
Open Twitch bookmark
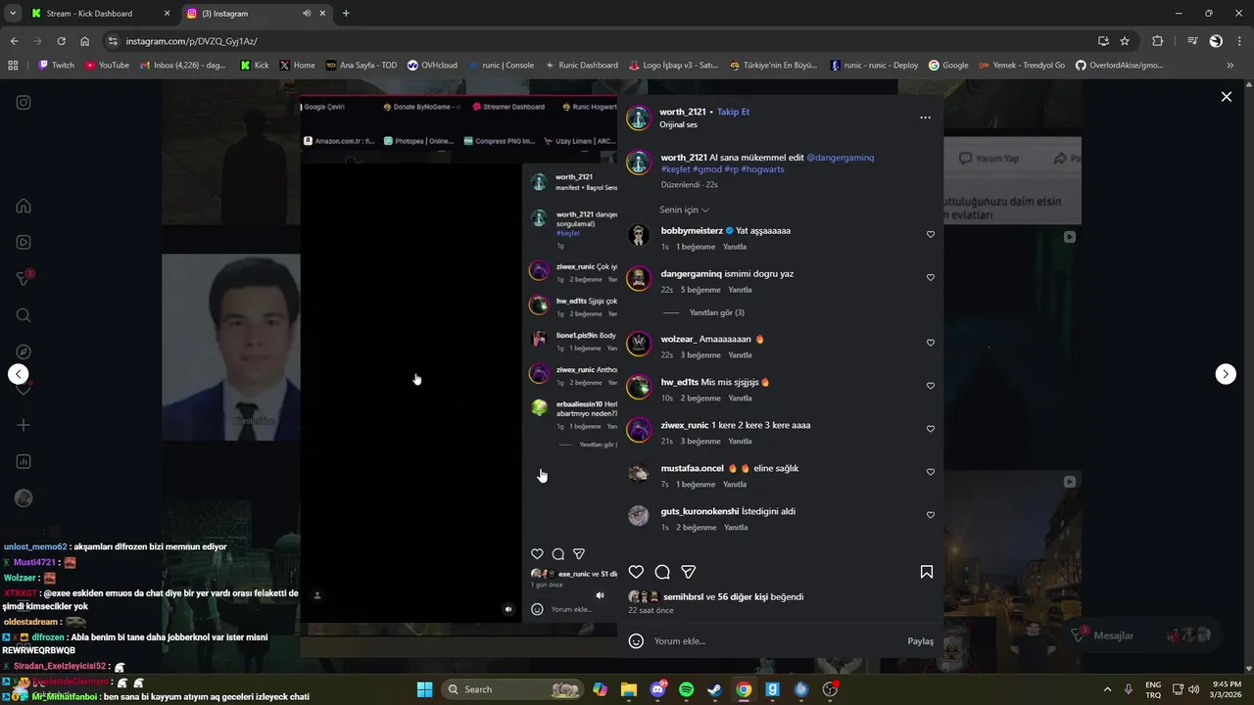(56, 66)
